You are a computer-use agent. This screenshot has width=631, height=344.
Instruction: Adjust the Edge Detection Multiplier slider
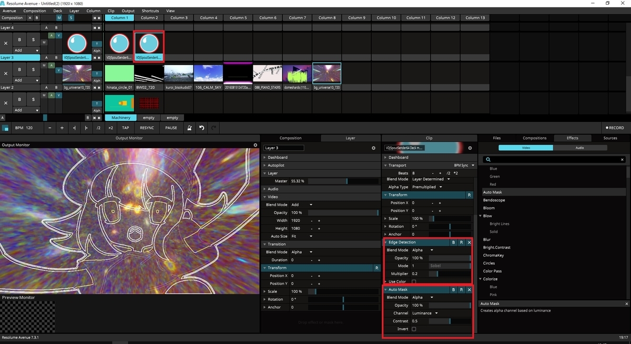coord(450,274)
